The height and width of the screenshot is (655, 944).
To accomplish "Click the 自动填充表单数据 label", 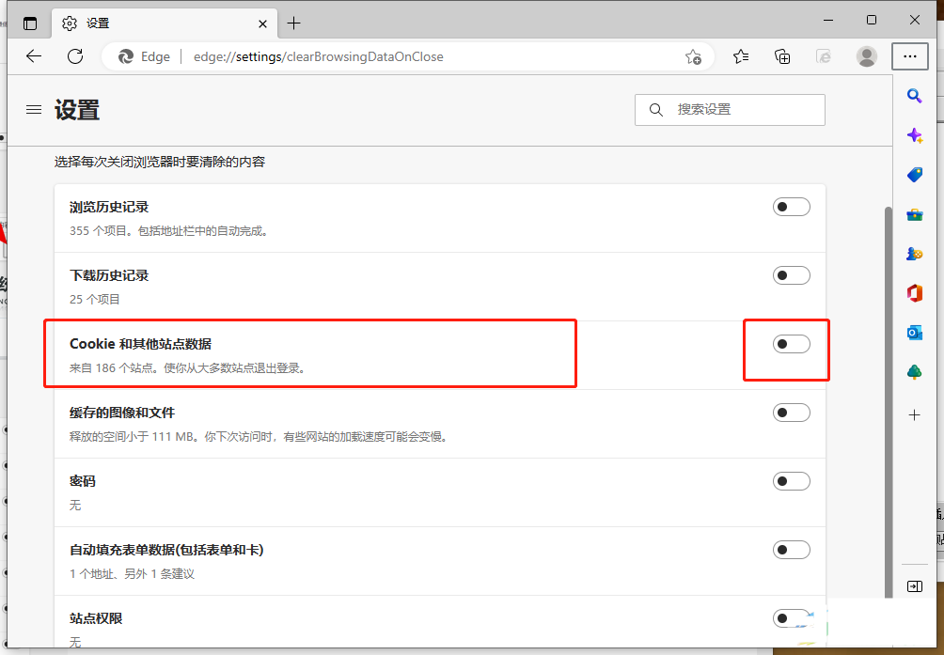I will pos(166,550).
